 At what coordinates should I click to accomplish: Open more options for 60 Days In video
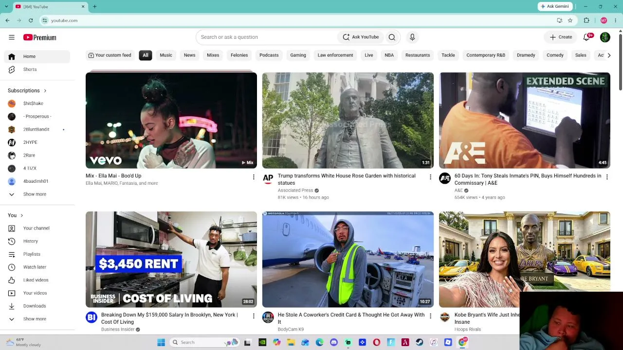[607, 177]
